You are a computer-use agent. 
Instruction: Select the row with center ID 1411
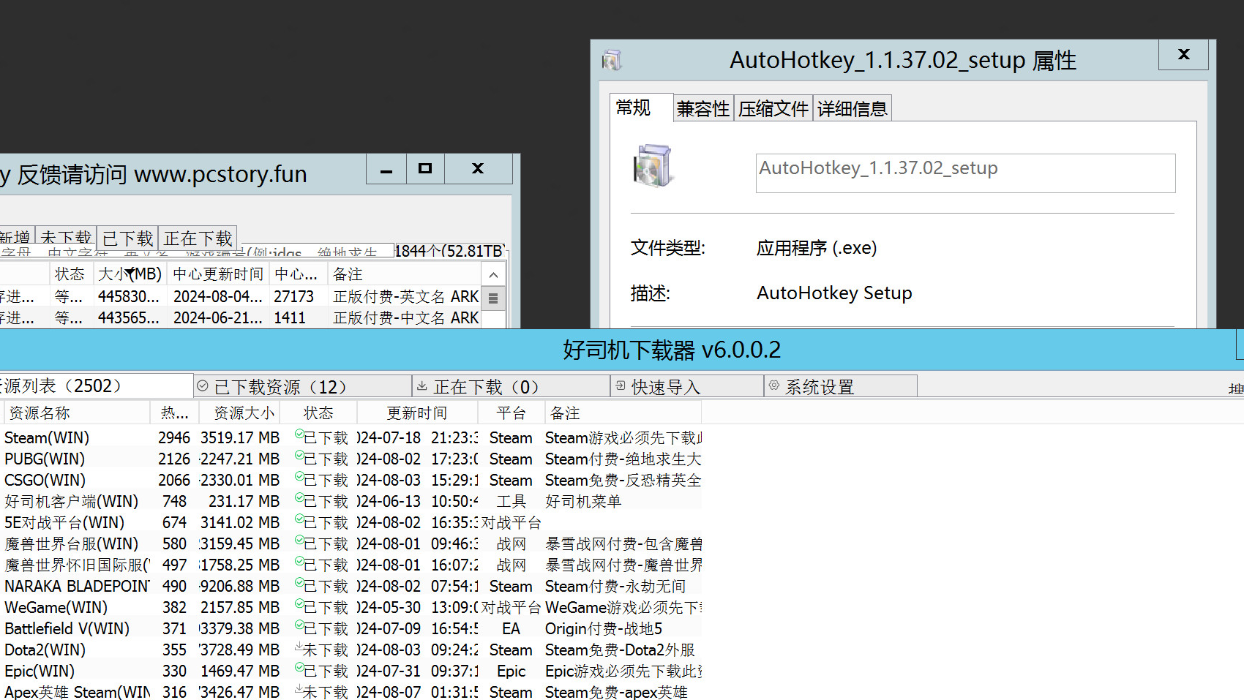(x=240, y=317)
